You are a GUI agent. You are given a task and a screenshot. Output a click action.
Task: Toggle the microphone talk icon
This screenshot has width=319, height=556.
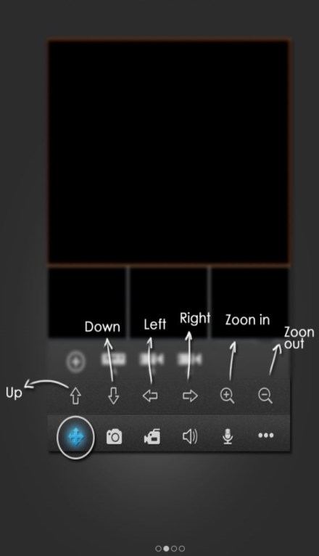pyautogui.click(x=228, y=436)
